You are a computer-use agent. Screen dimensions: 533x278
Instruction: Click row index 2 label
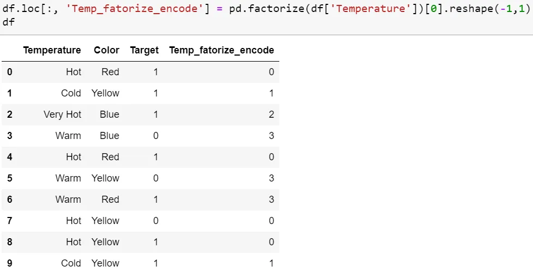10,114
